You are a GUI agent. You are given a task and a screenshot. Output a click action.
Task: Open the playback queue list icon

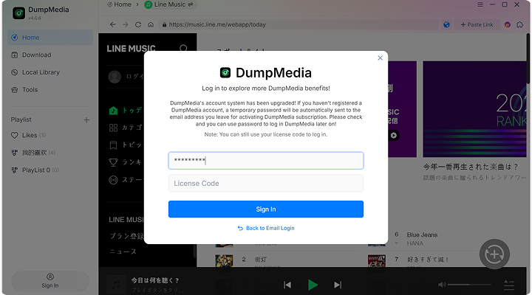(509, 285)
